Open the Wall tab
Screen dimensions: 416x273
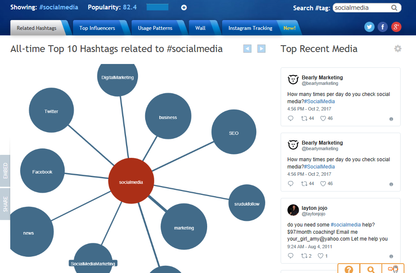coord(200,28)
